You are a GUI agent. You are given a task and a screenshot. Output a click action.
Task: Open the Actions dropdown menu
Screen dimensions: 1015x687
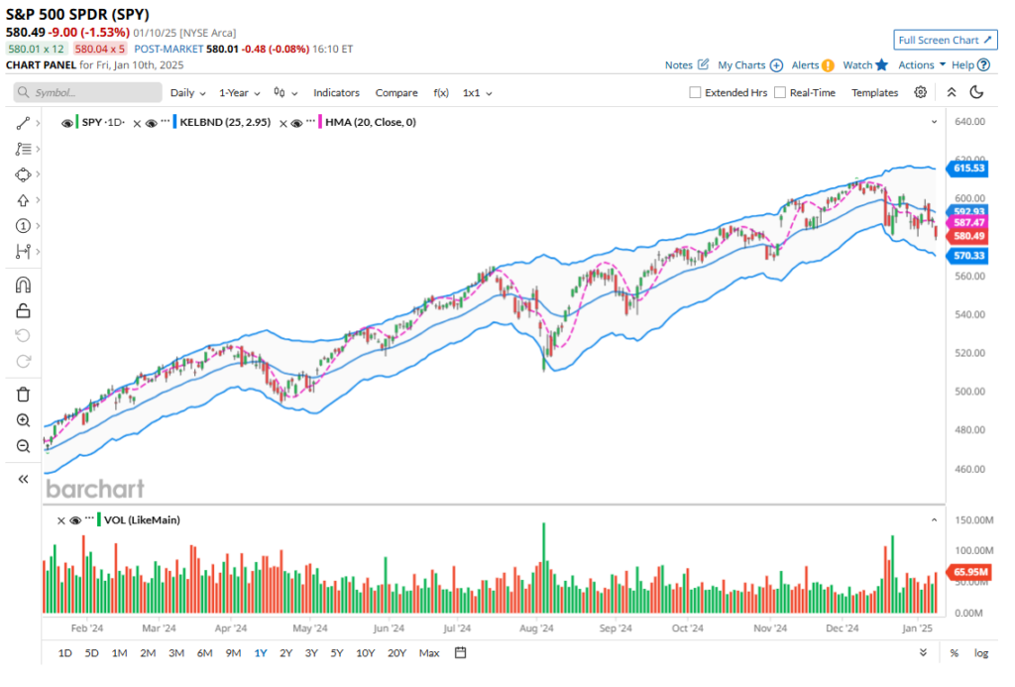[x=921, y=64]
